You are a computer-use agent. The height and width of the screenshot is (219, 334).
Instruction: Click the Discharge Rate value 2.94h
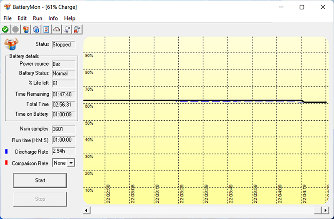coord(64,151)
